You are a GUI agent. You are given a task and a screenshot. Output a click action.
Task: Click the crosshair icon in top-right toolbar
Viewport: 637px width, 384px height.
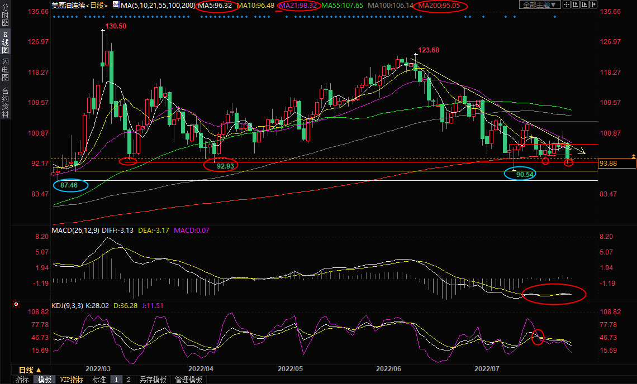[x=566, y=5]
